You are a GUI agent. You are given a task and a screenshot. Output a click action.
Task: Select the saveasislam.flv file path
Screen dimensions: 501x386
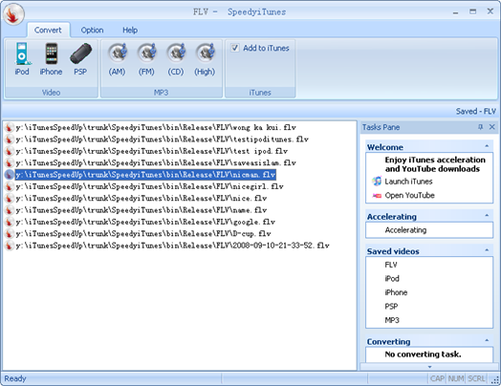(x=156, y=163)
